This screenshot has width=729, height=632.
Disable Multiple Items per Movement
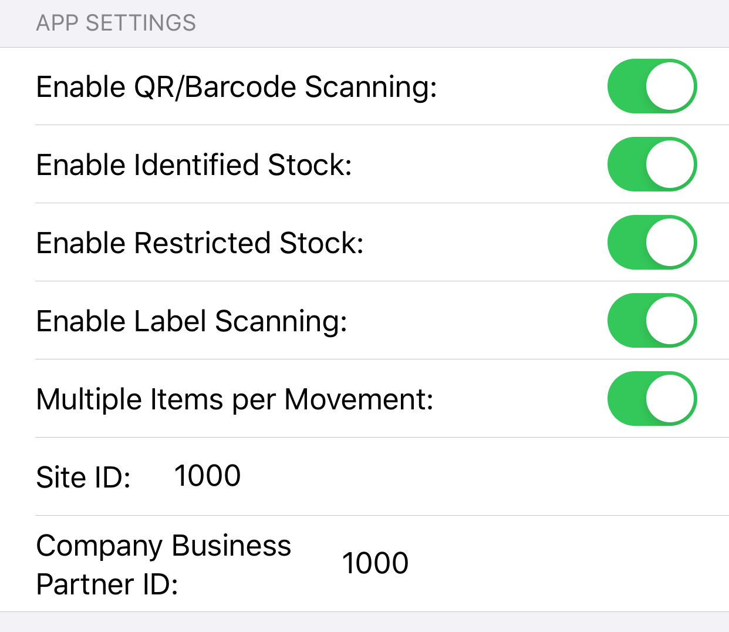tap(652, 399)
